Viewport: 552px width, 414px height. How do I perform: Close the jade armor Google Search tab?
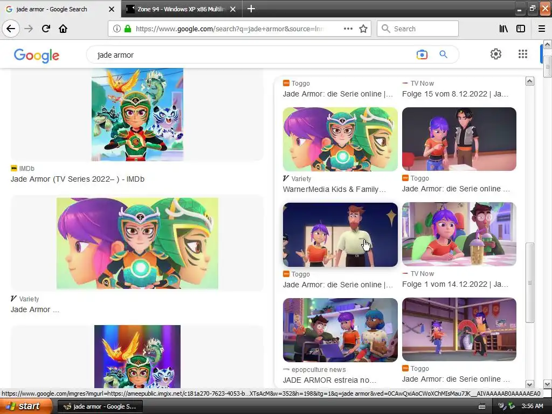(112, 9)
